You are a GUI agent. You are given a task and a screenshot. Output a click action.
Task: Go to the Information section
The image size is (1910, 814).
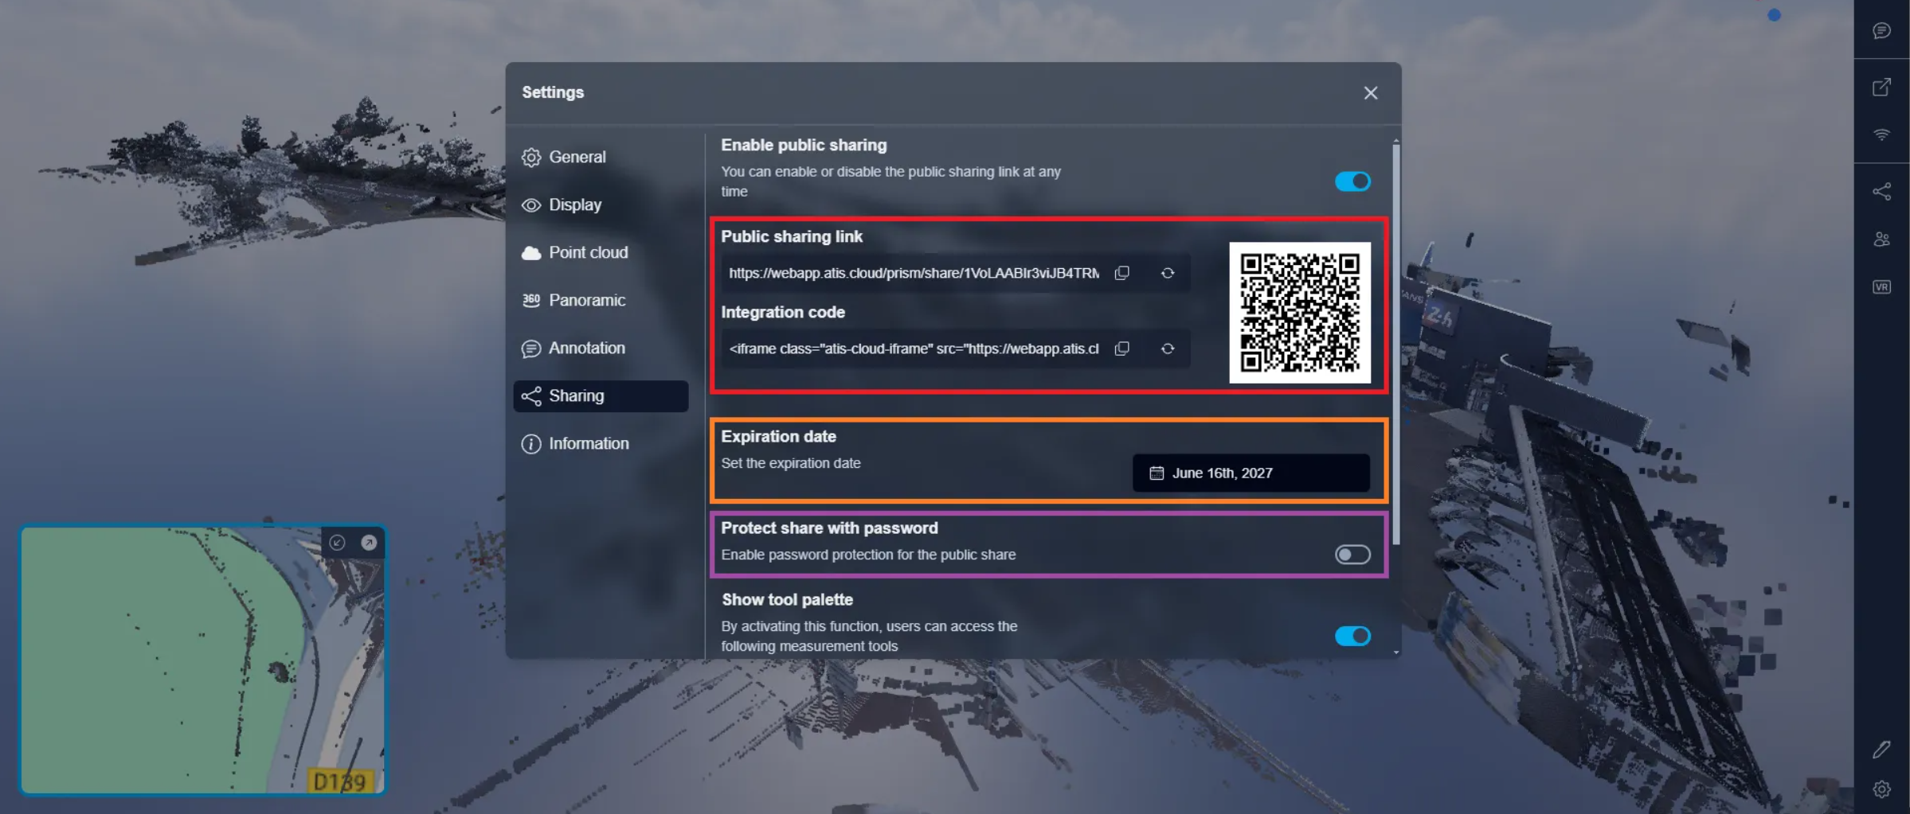[588, 443]
